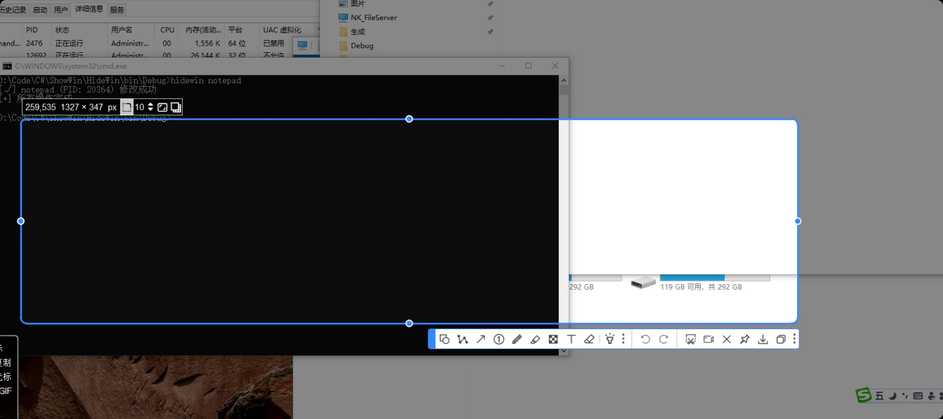
Task: Pick the eraser tool
Action: click(x=589, y=339)
